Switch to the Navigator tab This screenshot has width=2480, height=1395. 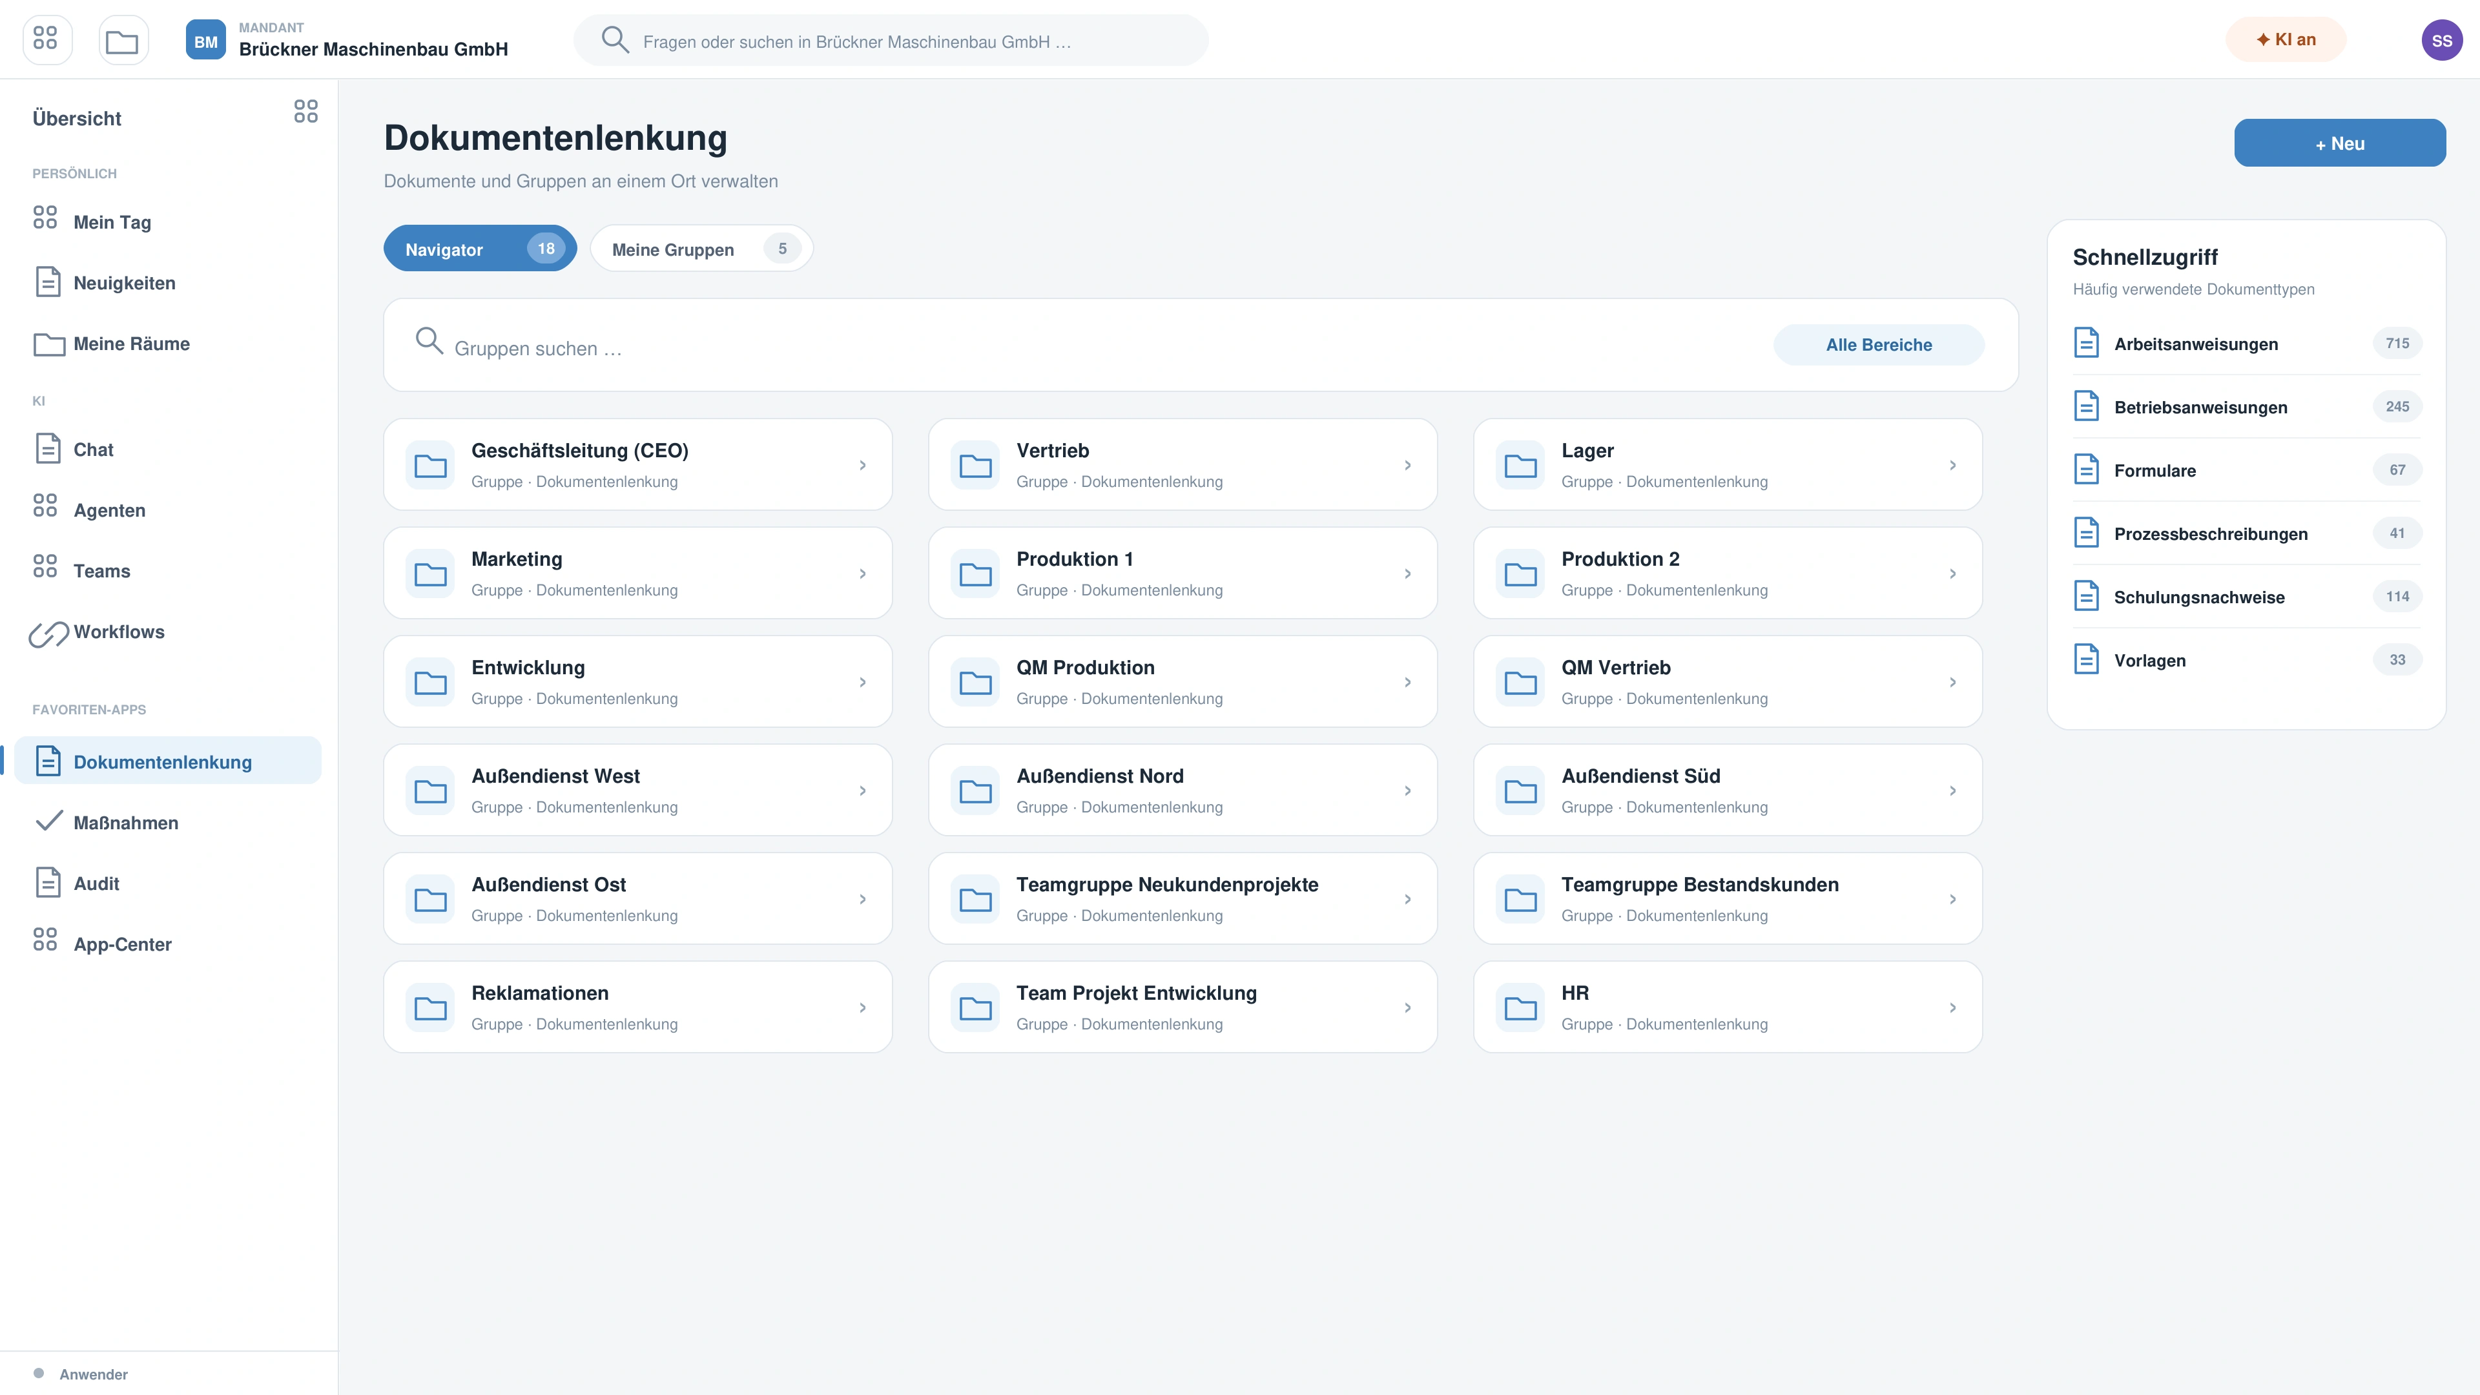[480, 249]
